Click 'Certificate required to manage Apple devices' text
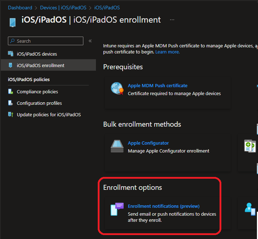 pos(174,94)
